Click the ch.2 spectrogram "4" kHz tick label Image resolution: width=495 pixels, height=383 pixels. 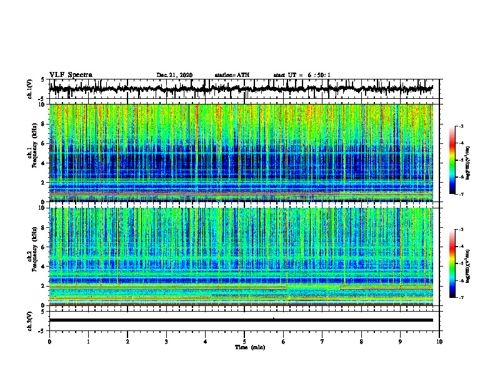[x=43, y=267]
